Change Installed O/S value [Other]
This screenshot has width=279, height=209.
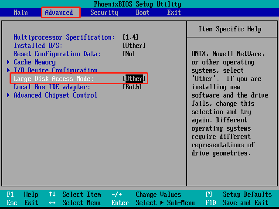(134, 45)
